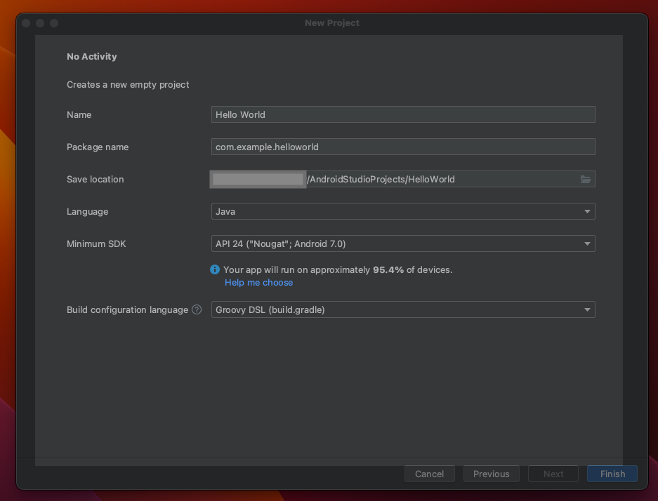Click the Package name field
This screenshot has height=501, width=658.
(403, 147)
